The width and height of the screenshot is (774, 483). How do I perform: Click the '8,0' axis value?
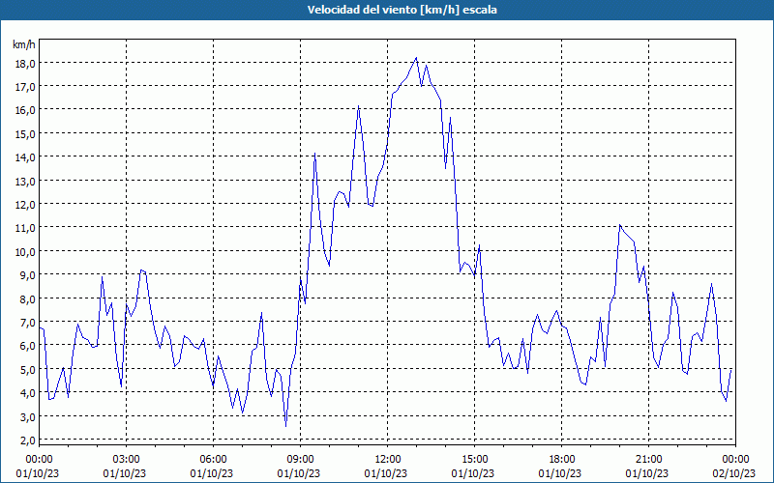click(27, 299)
